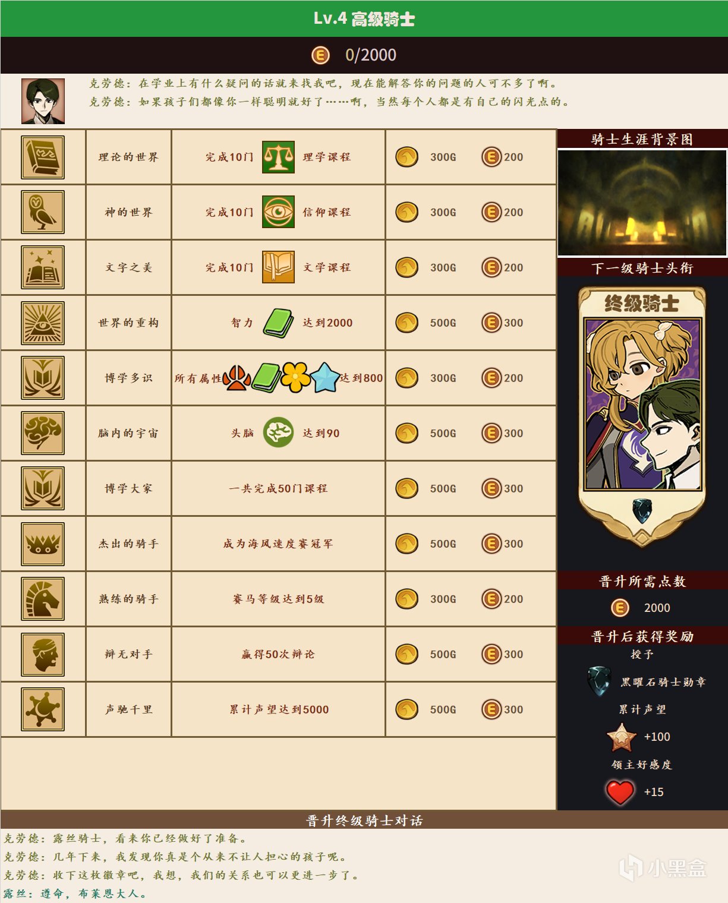728x903 pixels.
Task: Open the 骑士生涯背景图 thumbnail image
Action: pos(642,203)
